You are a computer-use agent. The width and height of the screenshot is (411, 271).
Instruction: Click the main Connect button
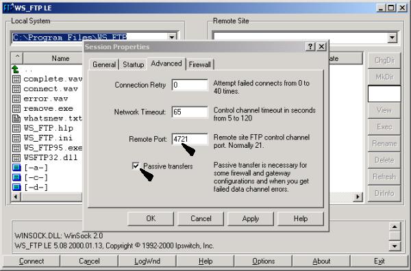[x=32, y=261]
